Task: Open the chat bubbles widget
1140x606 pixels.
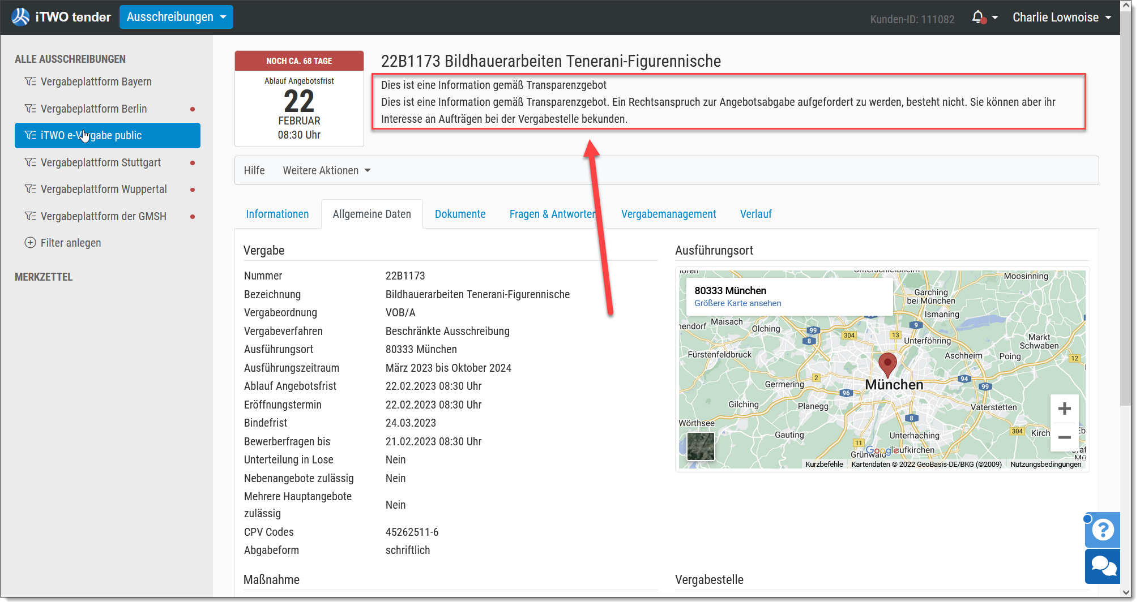Action: [1103, 566]
